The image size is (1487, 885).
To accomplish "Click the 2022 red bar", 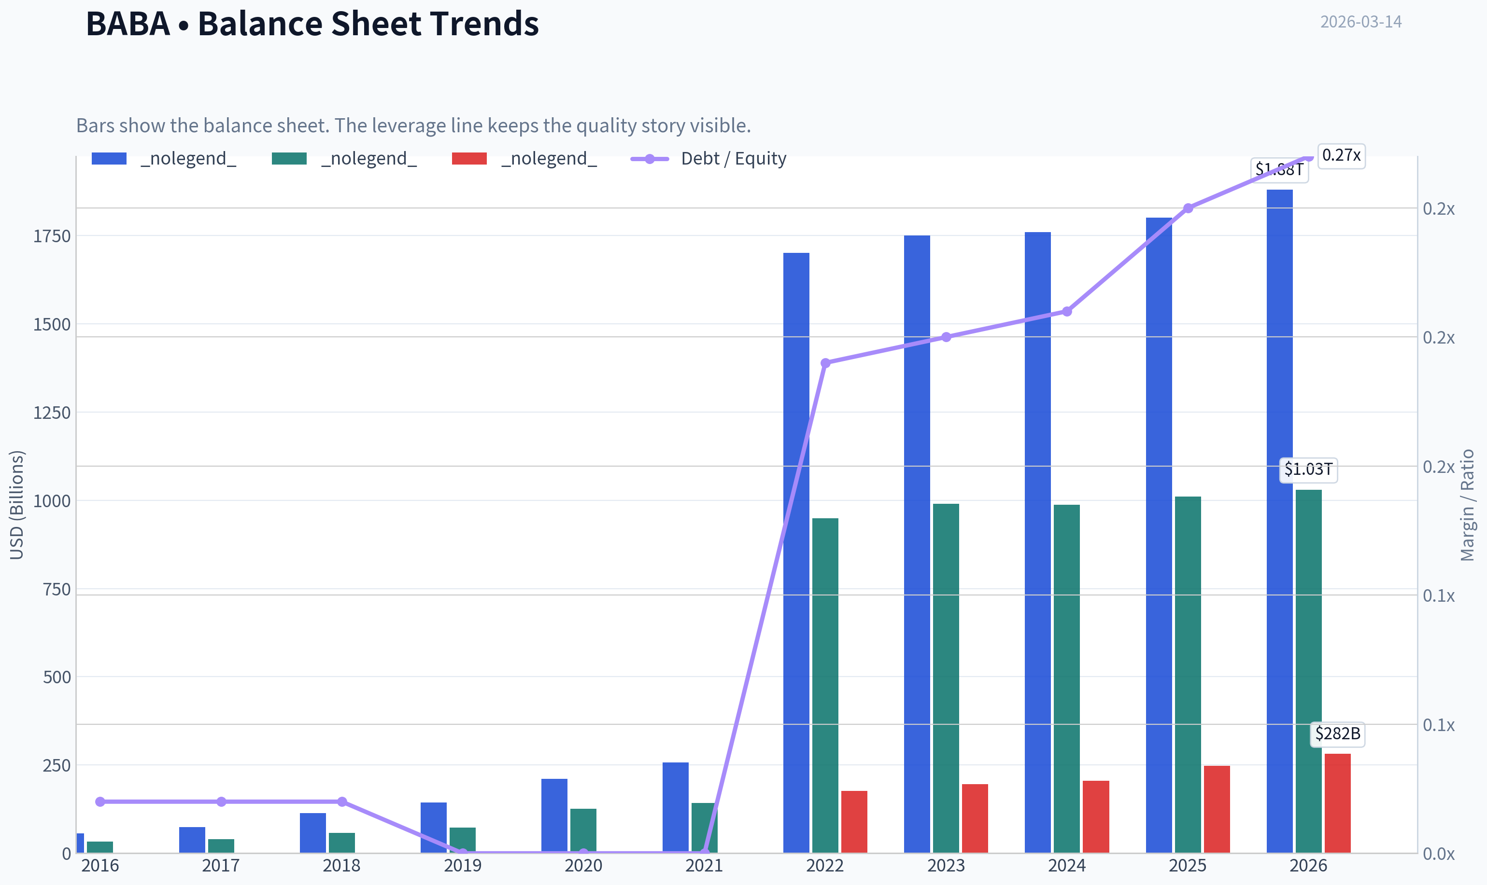I will click(x=854, y=822).
